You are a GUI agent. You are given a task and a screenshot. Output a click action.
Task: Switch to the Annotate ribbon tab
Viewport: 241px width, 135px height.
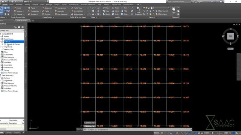coord(19,4)
